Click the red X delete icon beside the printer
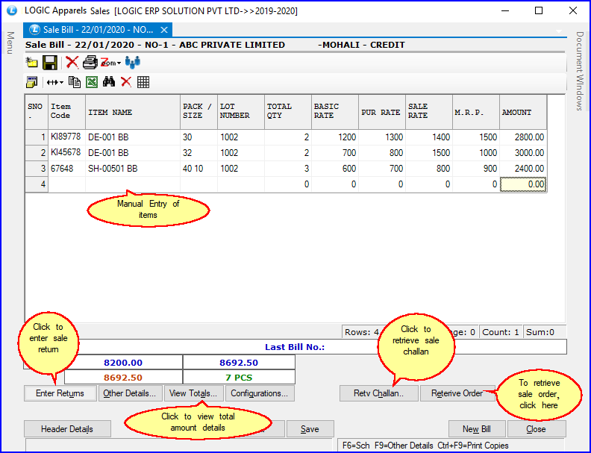The height and width of the screenshot is (453, 591). pyautogui.click(x=72, y=63)
